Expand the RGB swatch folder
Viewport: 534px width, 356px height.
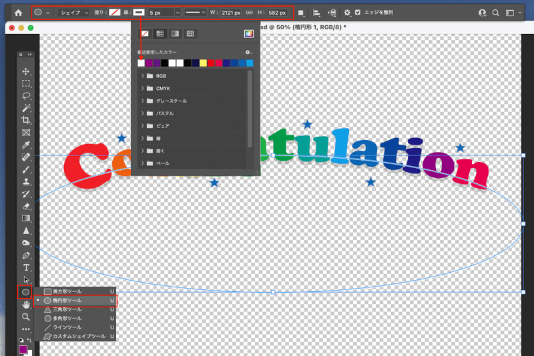142,76
